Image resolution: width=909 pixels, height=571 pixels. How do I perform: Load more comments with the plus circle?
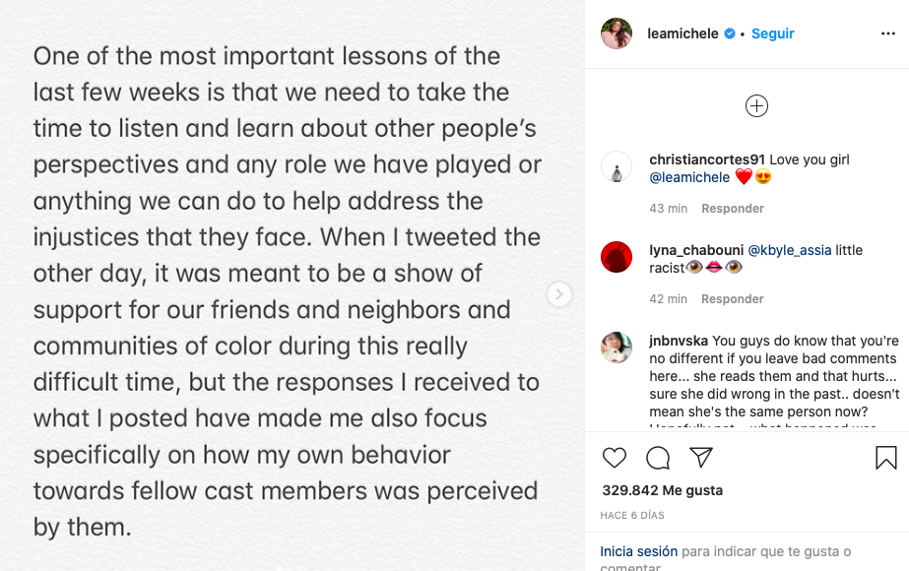pyautogui.click(x=756, y=106)
